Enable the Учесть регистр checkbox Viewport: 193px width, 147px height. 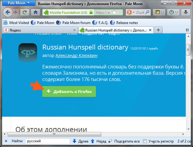click(145, 141)
